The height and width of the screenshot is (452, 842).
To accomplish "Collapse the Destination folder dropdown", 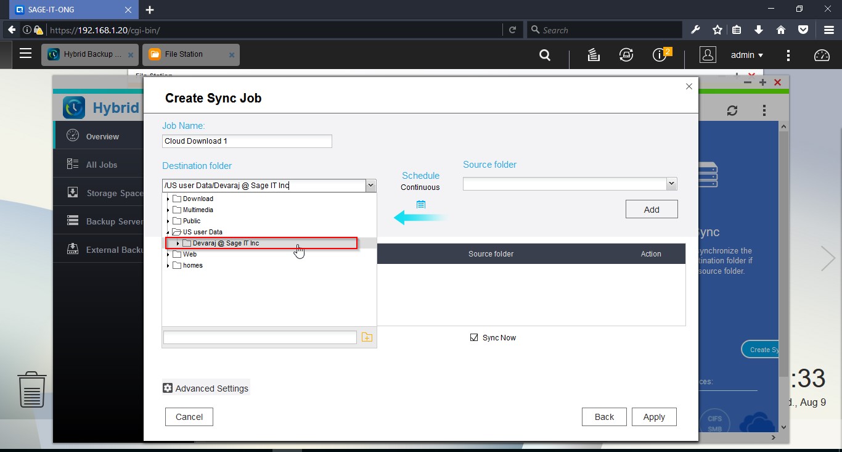I will click(370, 185).
